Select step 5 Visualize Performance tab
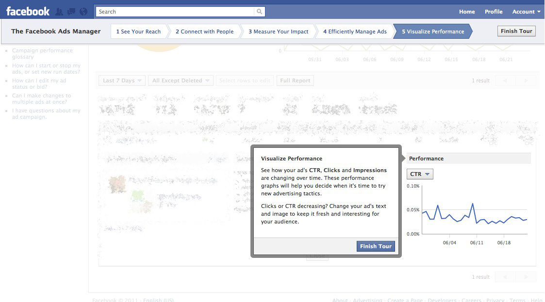 coord(433,31)
